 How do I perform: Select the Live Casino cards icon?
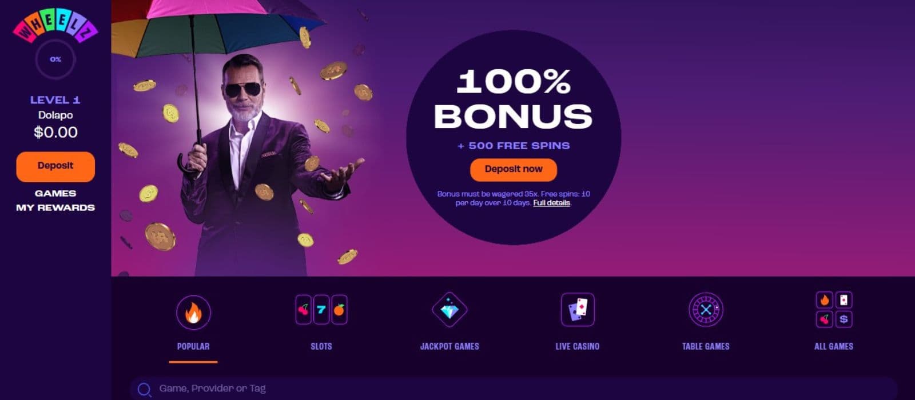coord(578,310)
